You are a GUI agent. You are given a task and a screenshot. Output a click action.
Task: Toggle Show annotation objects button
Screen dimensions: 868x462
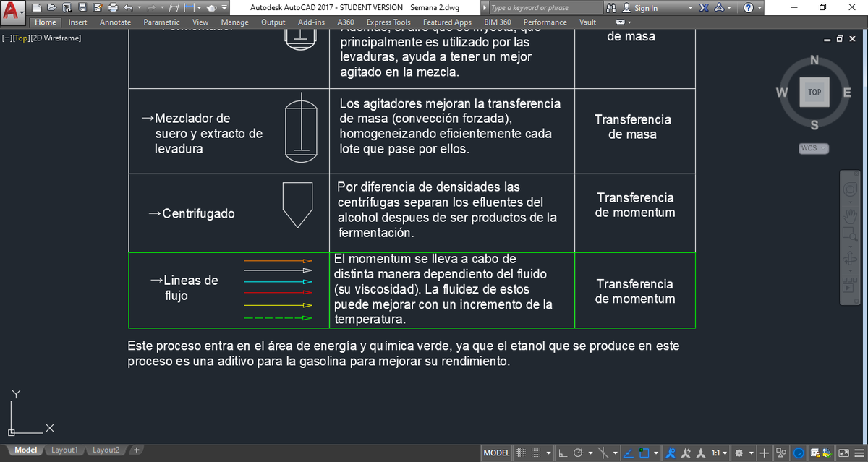(671, 453)
